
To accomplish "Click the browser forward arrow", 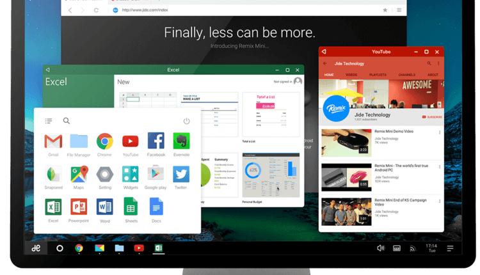I will coord(83,10).
